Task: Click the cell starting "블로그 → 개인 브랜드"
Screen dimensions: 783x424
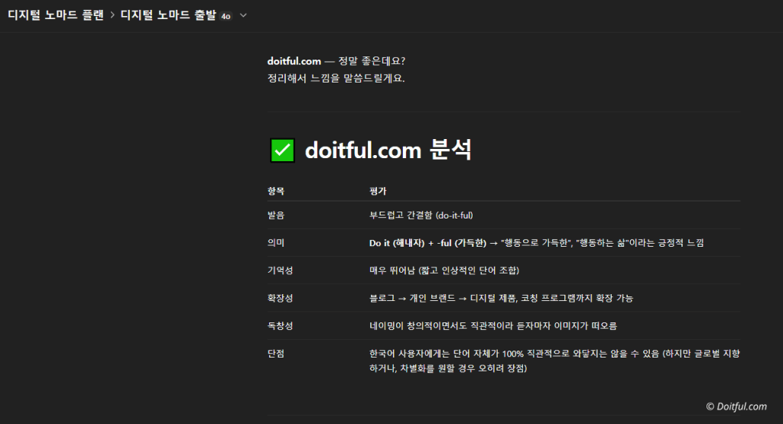Action: click(x=502, y=298)
